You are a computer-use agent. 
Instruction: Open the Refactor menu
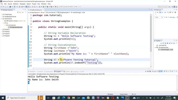tap(16, 4)
